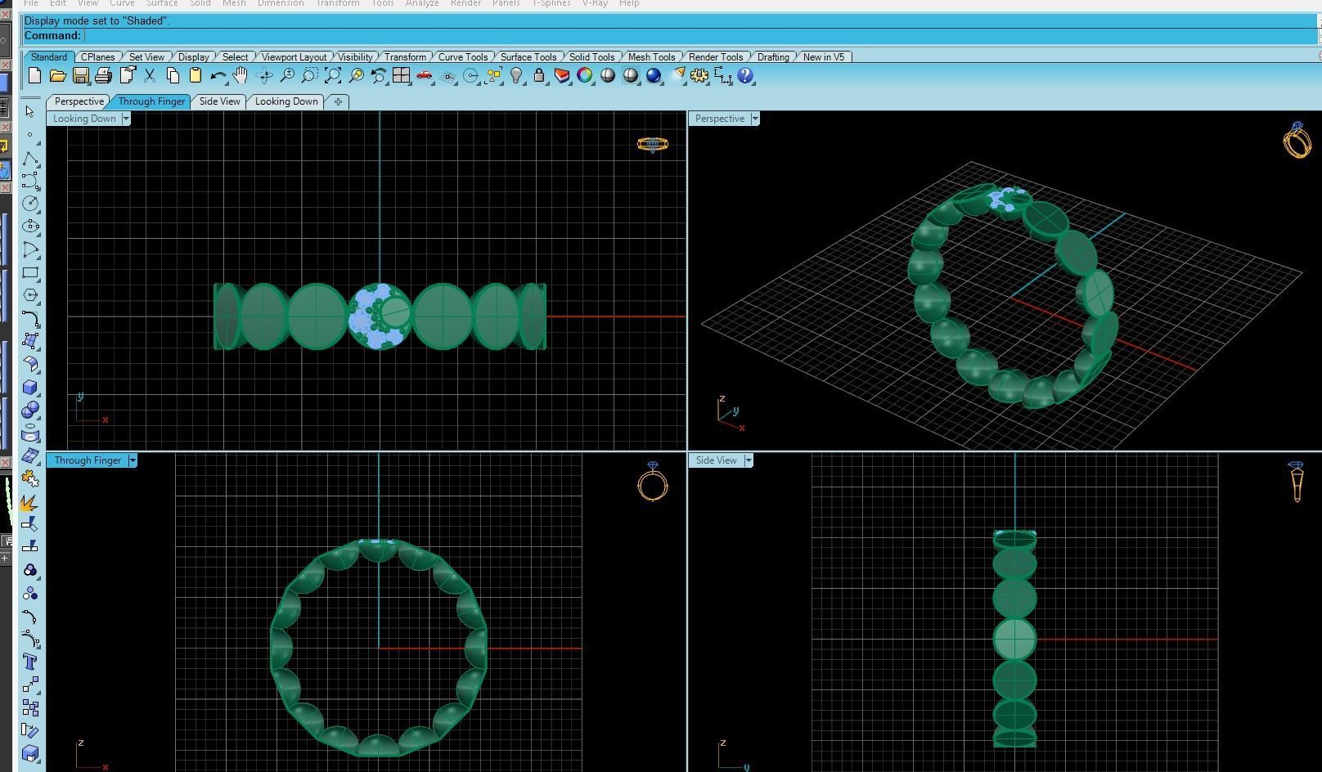Click the Explode icon in sidebar
The width and height of the screenshot is (1322, 772).
click(x=30, y=501)
